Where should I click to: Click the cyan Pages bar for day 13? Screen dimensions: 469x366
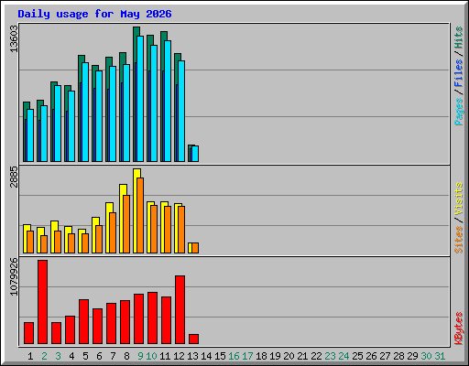click(x=195, y=154)
